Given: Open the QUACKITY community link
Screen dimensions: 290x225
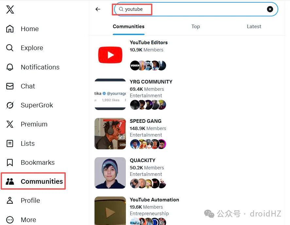Looking at the screenshot, I should coord(143,160).
